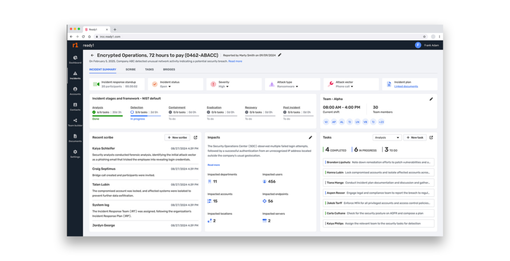Open Contacts in the sidebar

point(75,105)
